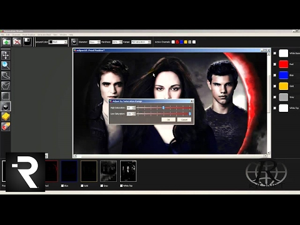The width and height of the screenshot is (300, 225).
Task: Open the Edit menu
Action: 8,34
